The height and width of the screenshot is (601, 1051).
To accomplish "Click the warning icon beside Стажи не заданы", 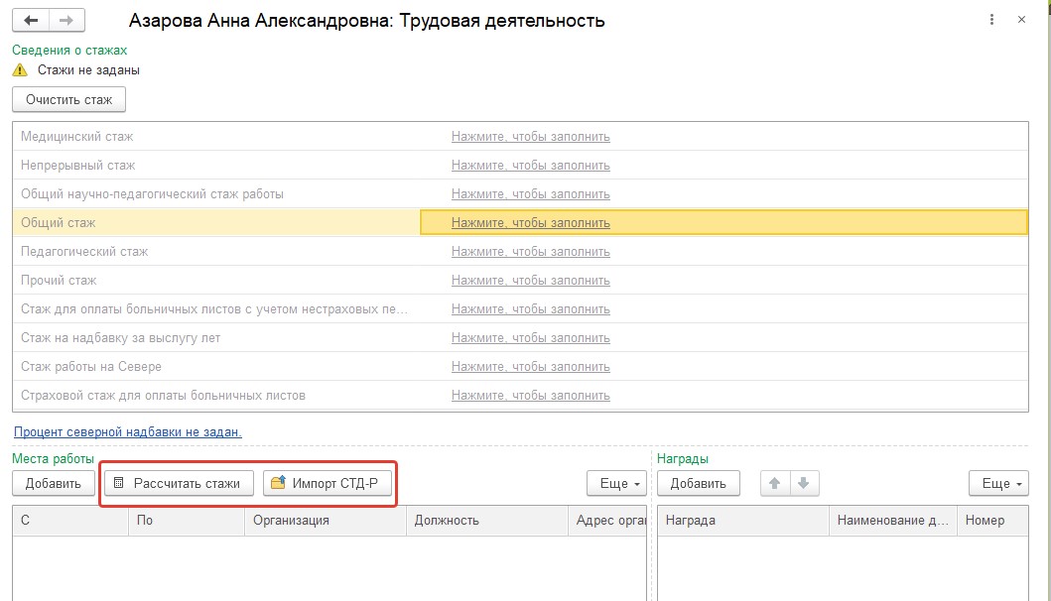I will [20, 69].
